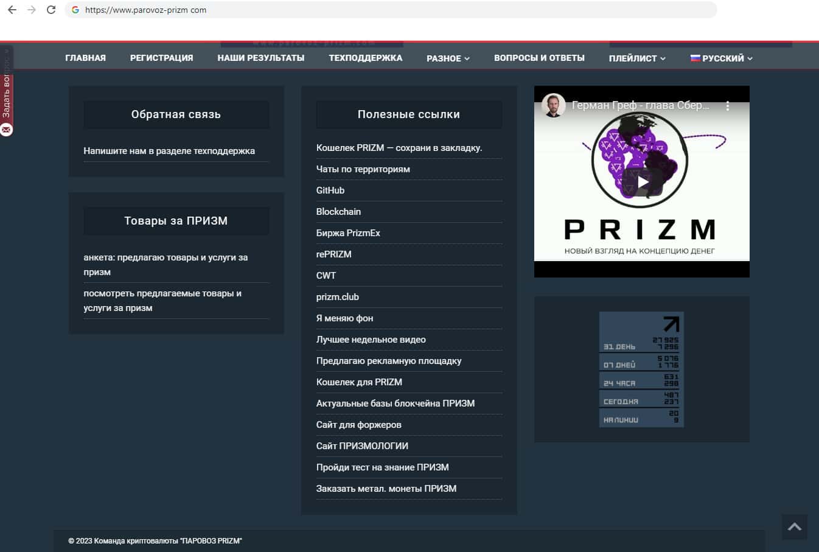This screenshot has width=819, height=552.
Task: Click the browser forward arrow
Action: click(x=32, y=10)
